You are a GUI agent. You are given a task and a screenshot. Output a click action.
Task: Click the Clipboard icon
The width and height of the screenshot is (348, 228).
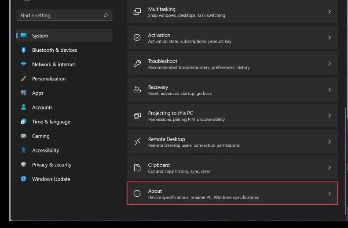click(x=137, y=168)
